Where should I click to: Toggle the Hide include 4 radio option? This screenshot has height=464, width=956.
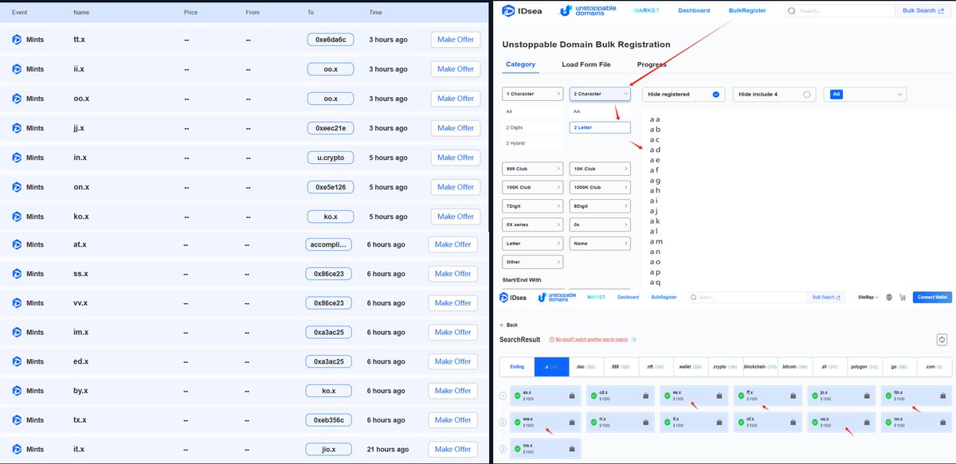point(806,94)
